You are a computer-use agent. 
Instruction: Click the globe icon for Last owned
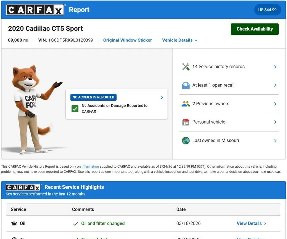point(186,140)
